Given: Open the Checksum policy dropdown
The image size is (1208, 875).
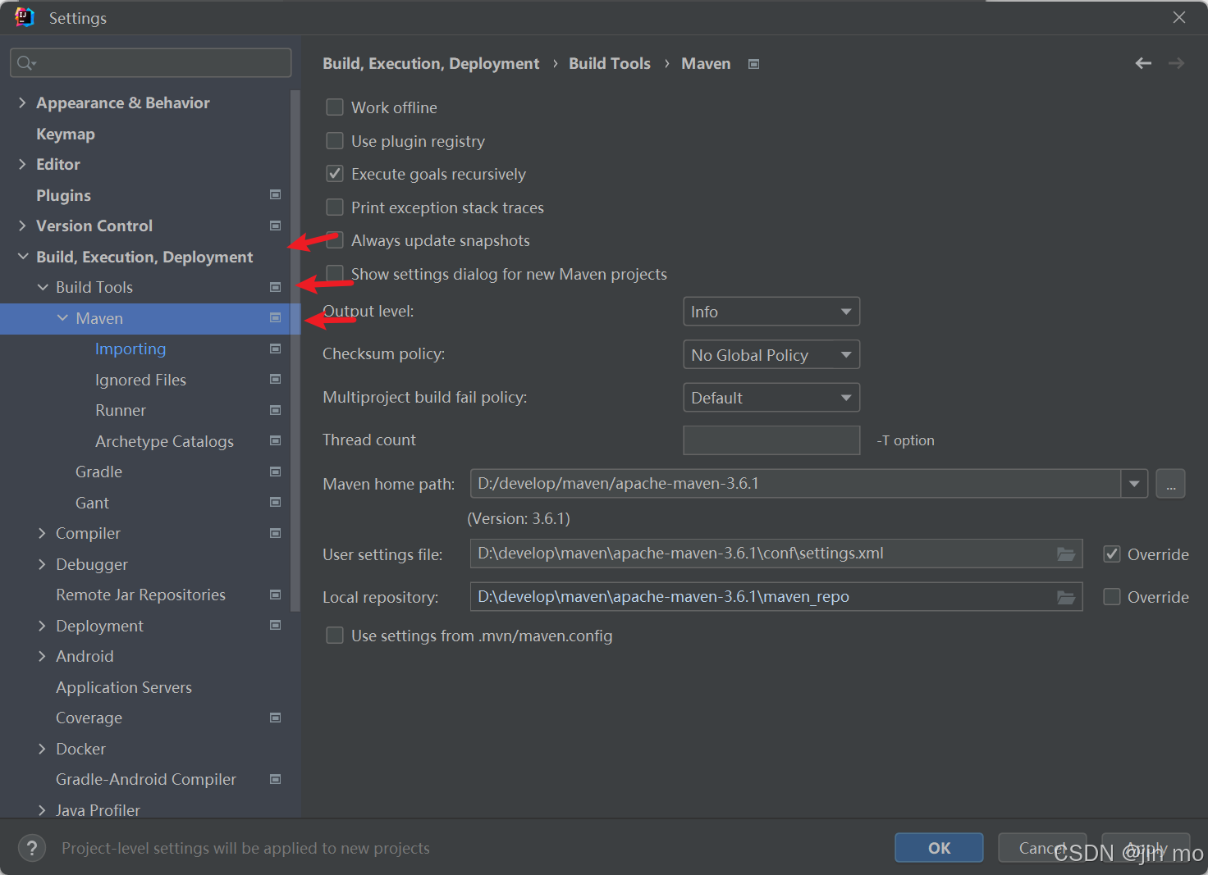Looking at the screenshot, I should tap(771, 355).
